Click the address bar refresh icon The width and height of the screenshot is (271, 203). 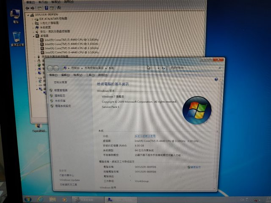163,68
